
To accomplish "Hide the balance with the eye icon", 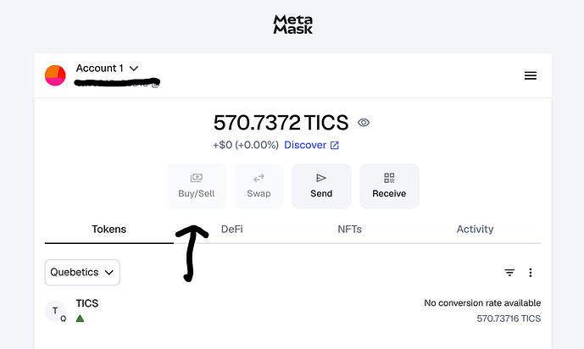I will coord(364,123).
